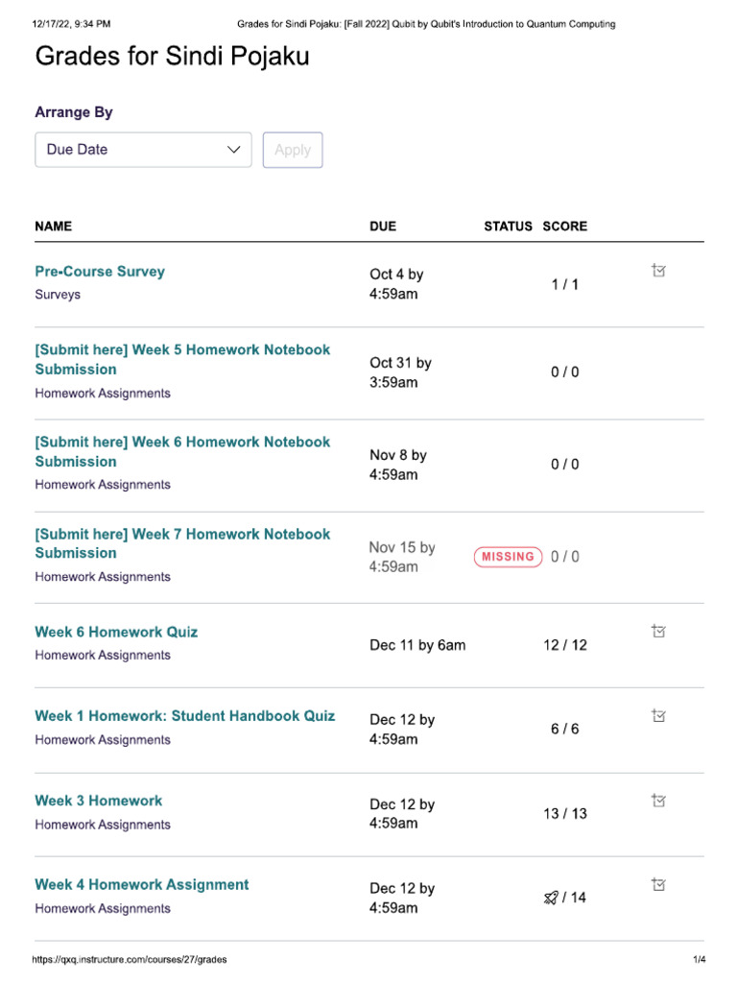Open the Pre-Course Survey link
Viewport: 737px width, 983px height.
pyautogui.click(x=100, y=272)
